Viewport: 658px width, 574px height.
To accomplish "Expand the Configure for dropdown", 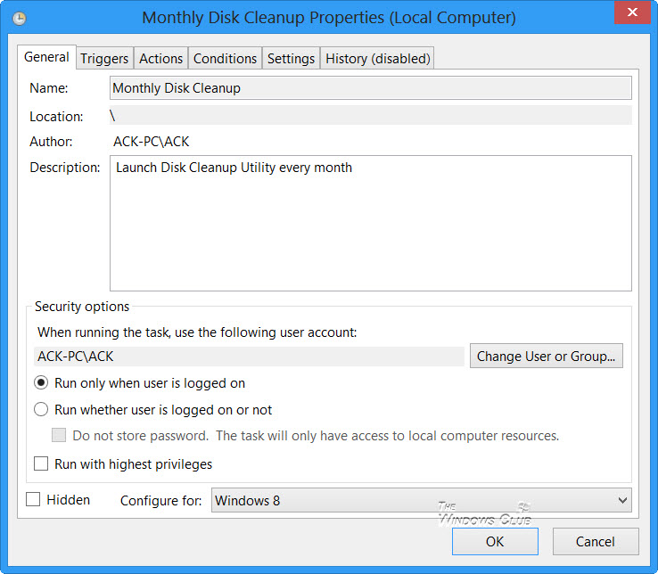I will point(421,501).
